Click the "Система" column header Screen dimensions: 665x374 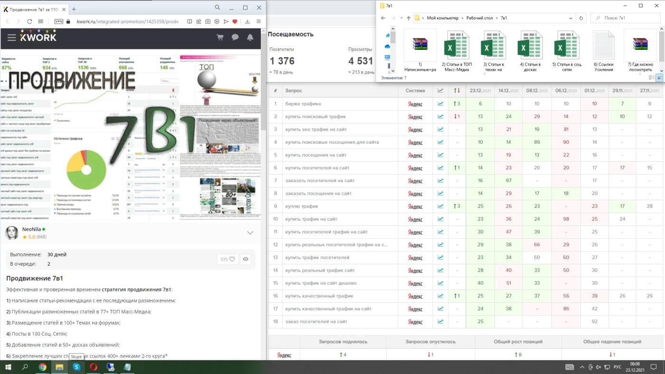click(x=415, y=91)
